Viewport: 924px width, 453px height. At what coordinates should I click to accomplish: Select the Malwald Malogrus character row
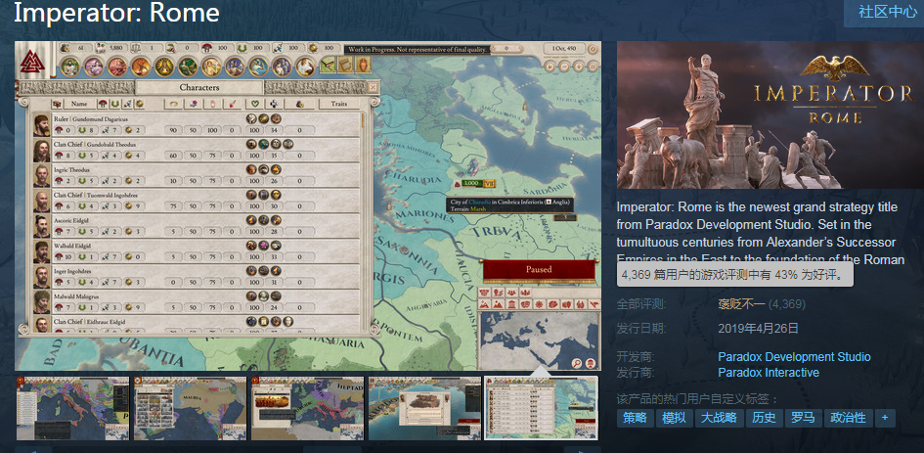point(197,302)
